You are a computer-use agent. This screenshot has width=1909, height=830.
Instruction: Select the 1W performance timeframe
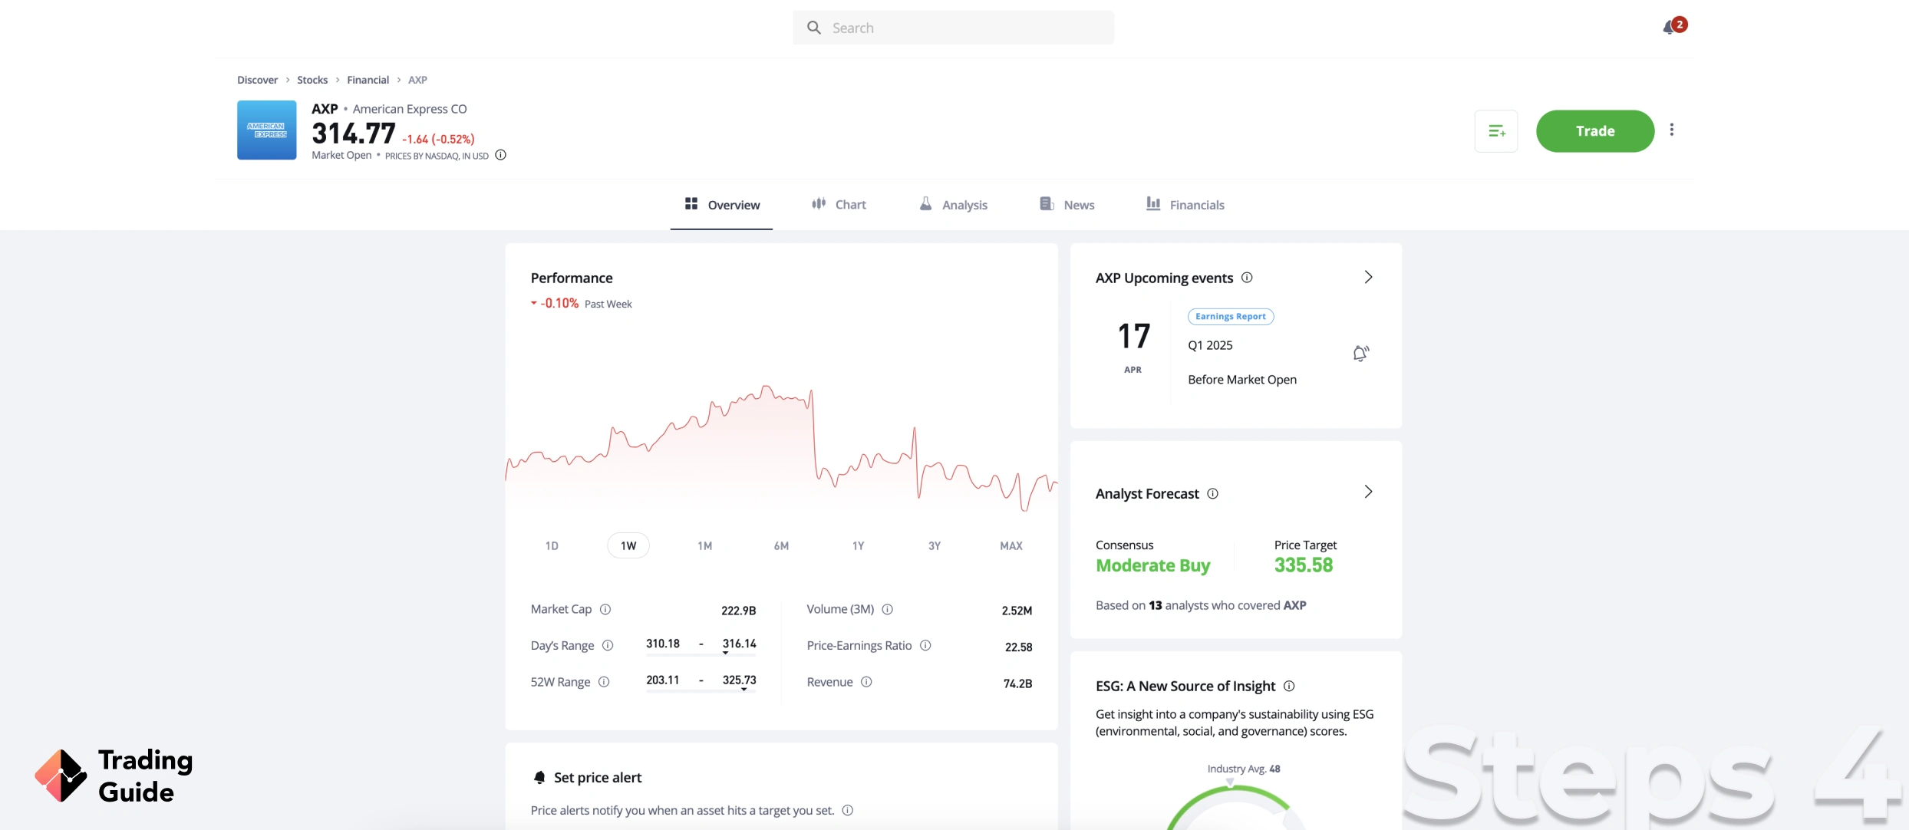[628, 546]
